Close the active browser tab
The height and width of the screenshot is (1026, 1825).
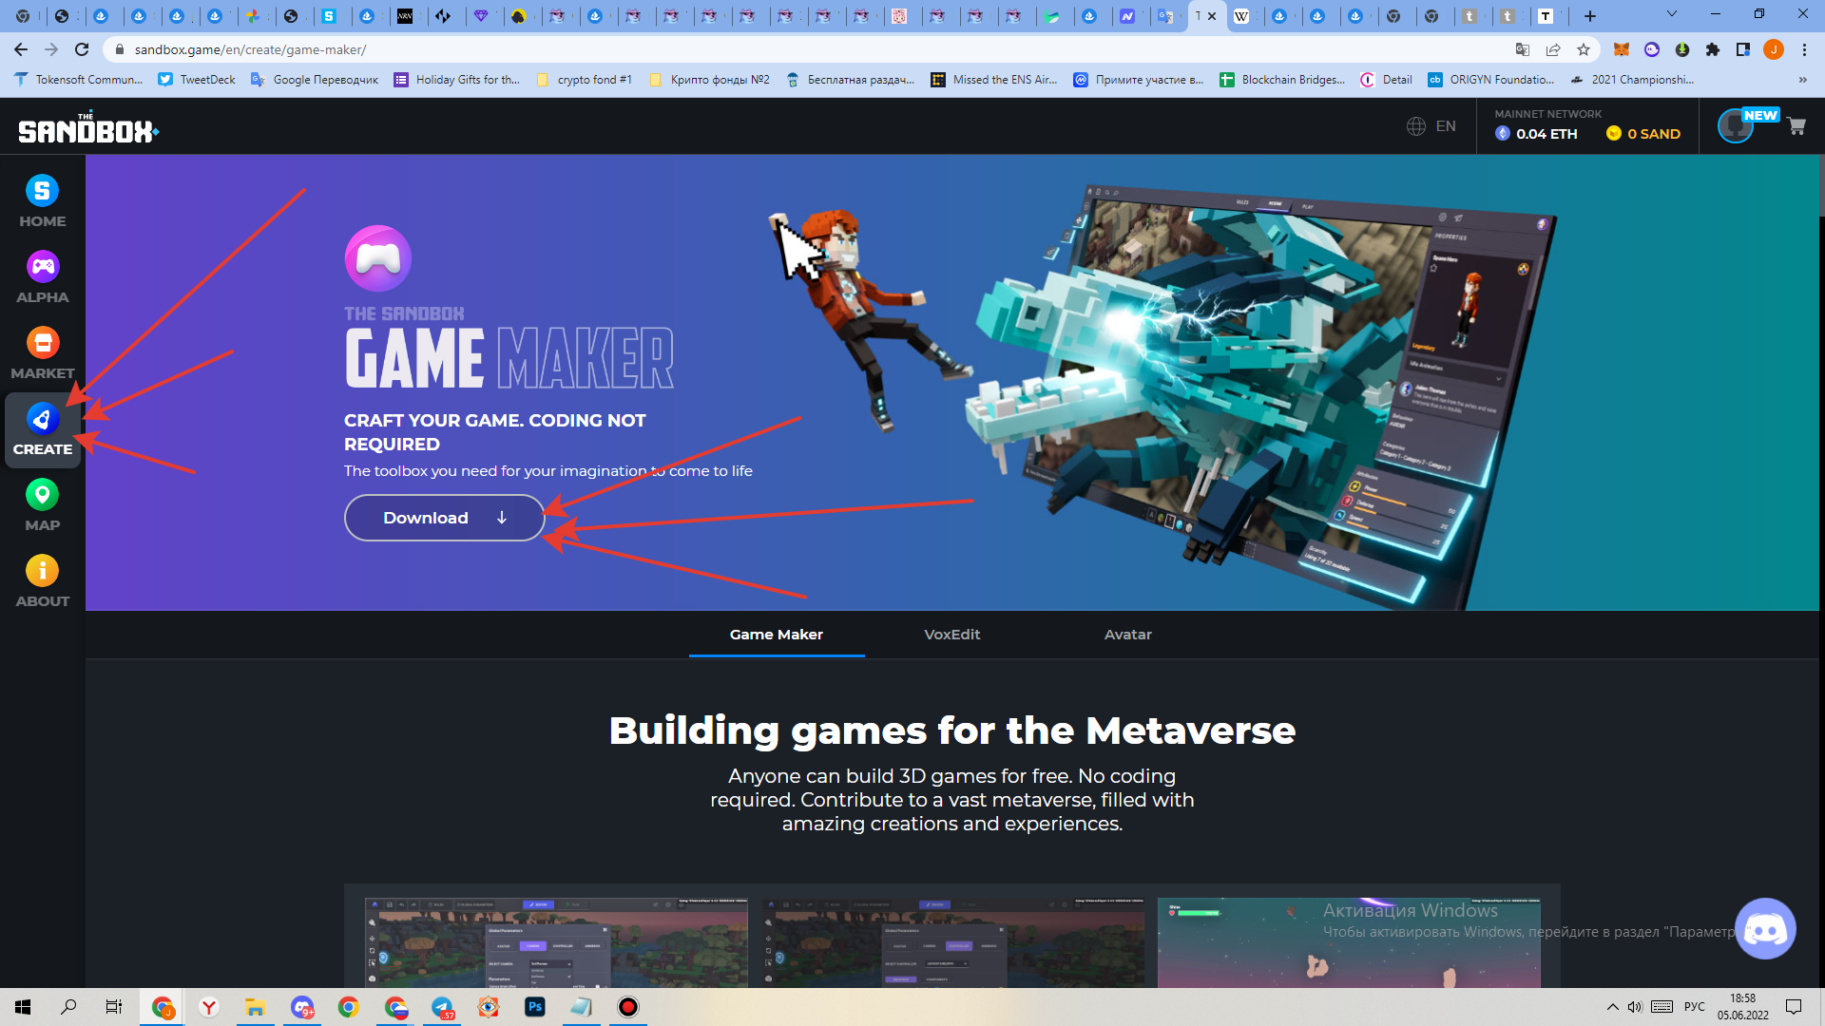click(1212, 16)
